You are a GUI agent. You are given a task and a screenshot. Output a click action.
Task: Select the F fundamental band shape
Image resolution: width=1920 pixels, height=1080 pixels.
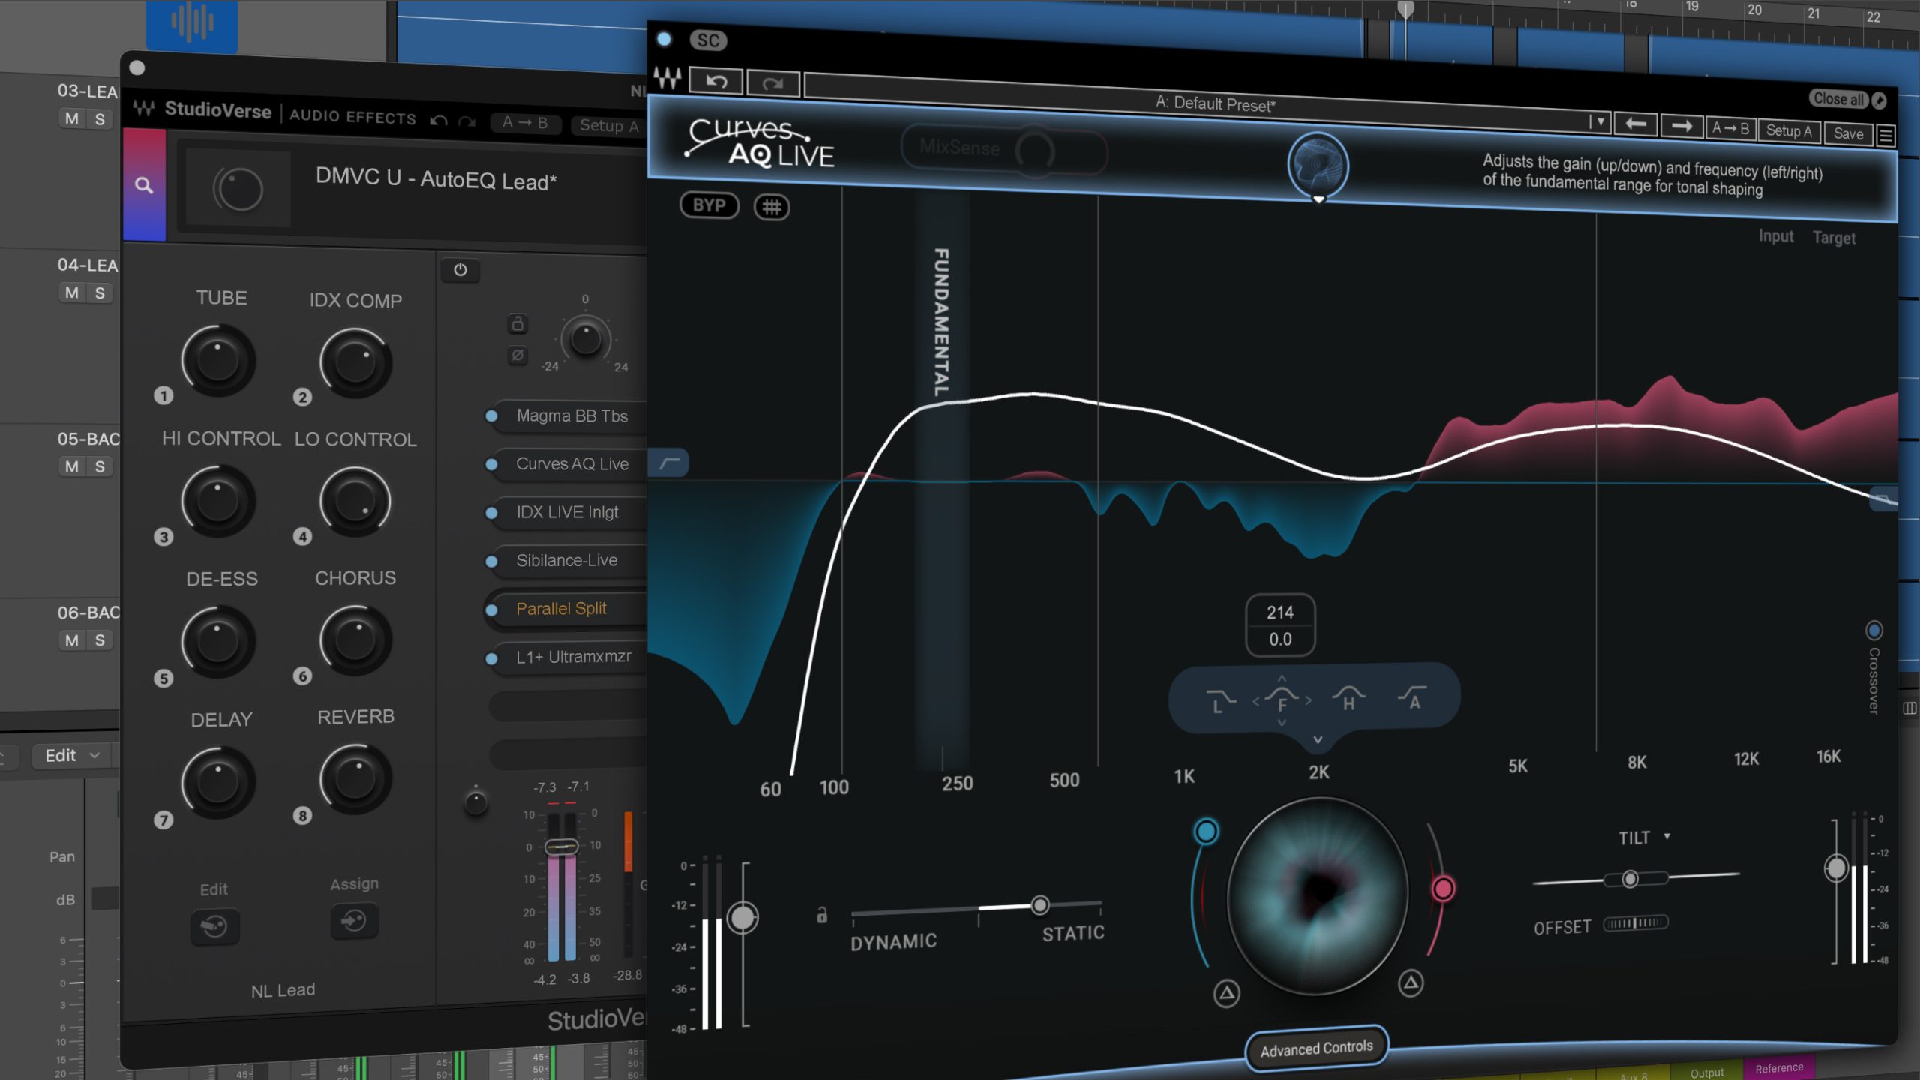click(x=1282, y=701)
